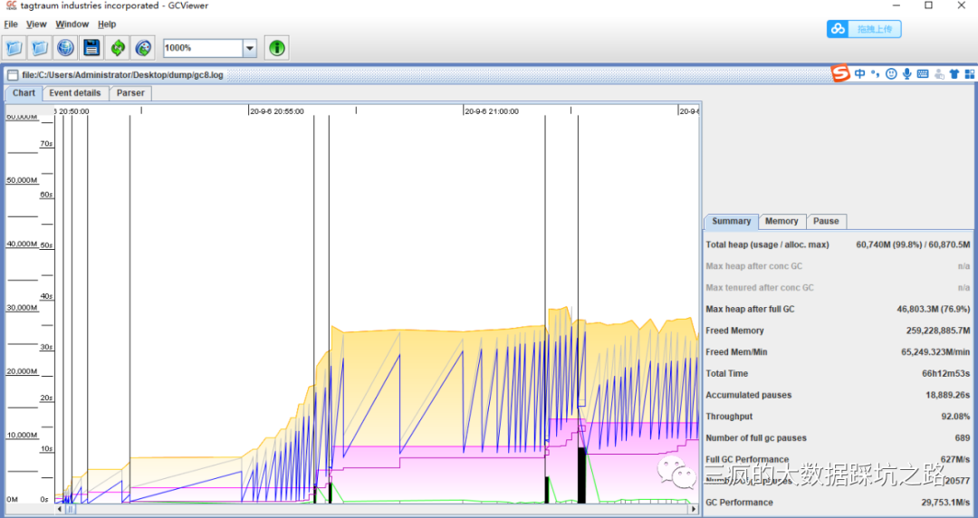This screenshot has height=518, width=978.
Task: Toggle Chinese input mode 中 icon
Action: (860, 73)
